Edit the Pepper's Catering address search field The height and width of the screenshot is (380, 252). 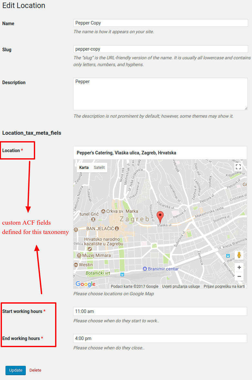[160, 153]
